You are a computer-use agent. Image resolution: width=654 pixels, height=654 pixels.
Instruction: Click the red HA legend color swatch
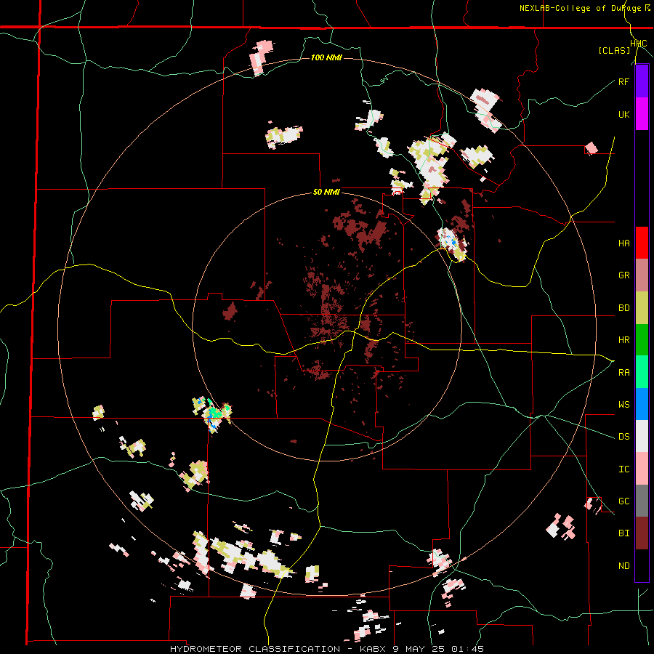tap(642, 243)
